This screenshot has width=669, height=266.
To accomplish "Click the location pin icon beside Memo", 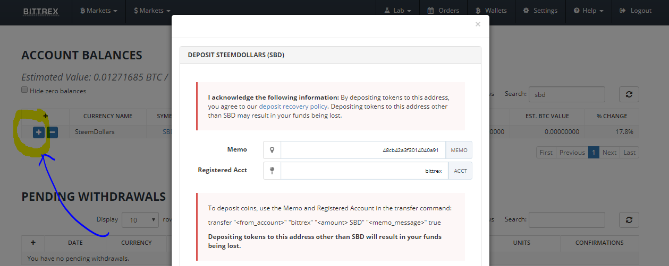I will coord(272,150).
